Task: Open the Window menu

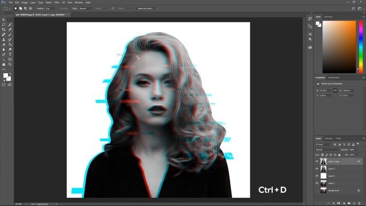Action: point(79,2)
